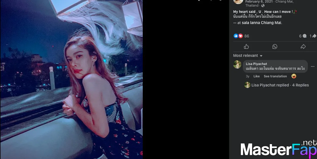Like the post with the thumbs-up button

pos(246,47)
